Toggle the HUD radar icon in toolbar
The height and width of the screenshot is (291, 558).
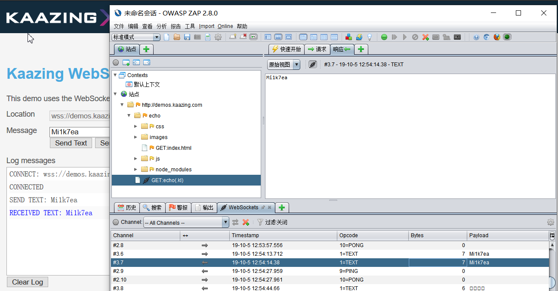(507, 37)
